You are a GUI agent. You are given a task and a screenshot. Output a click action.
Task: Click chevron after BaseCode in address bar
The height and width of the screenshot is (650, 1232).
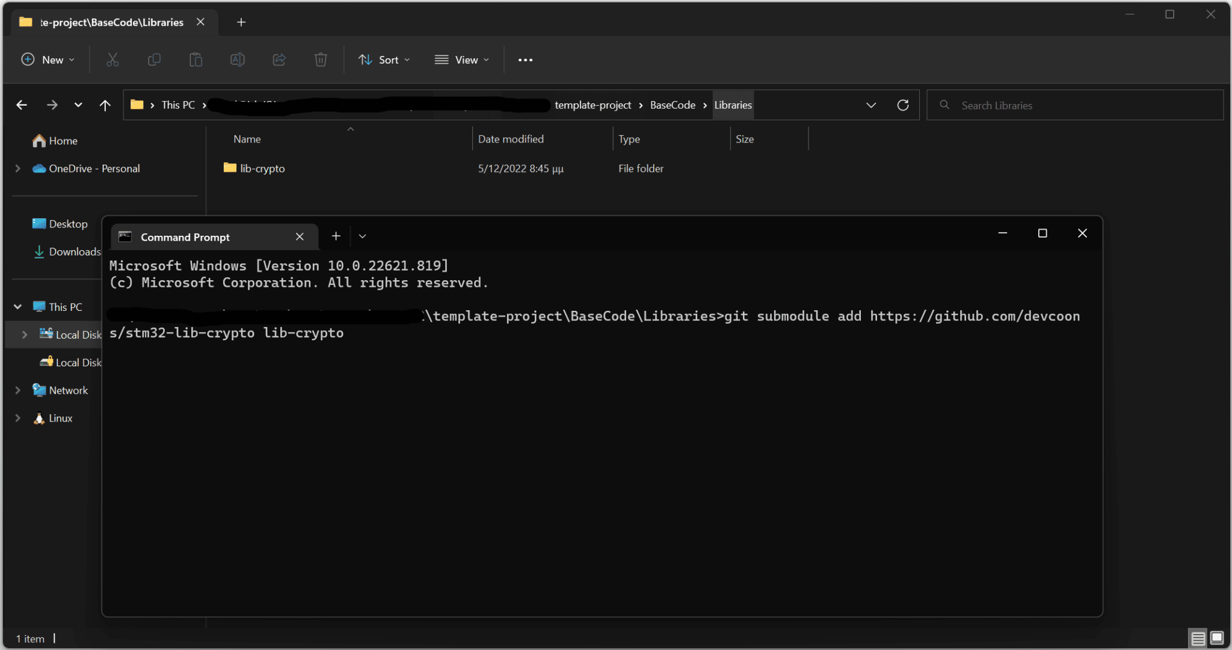tap(705, 105)
